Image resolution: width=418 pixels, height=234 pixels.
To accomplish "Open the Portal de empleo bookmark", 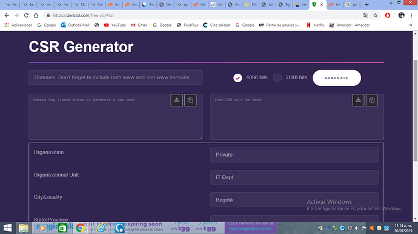I will click(x=279, y=25).
